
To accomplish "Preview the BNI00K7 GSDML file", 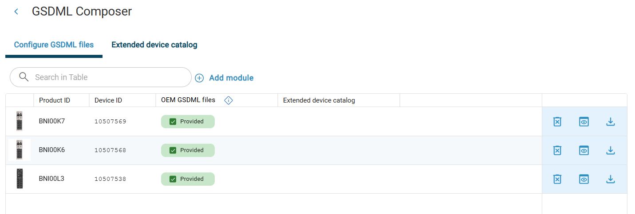I will pyautogui.click(x=584, y=122).
